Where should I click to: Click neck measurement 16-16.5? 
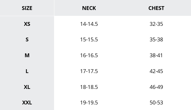89,55
